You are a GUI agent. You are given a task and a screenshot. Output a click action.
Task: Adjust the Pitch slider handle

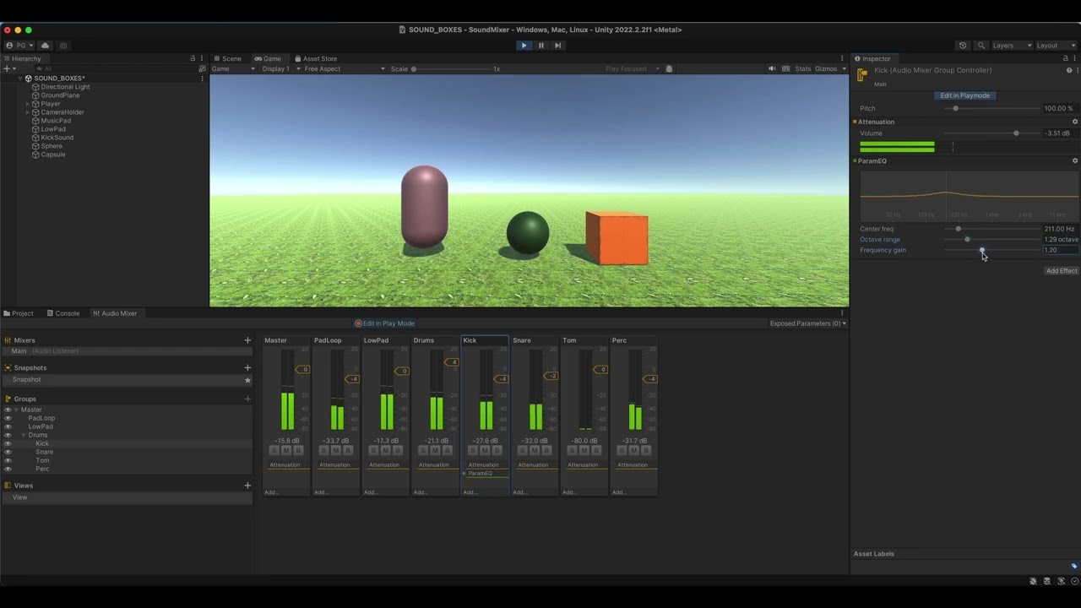(955, 108)
